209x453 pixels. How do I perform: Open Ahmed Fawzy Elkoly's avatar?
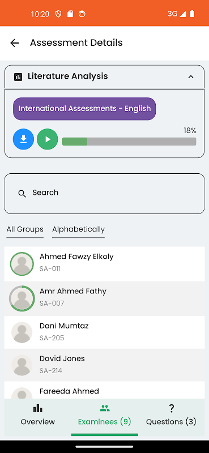tap(22, 264)
